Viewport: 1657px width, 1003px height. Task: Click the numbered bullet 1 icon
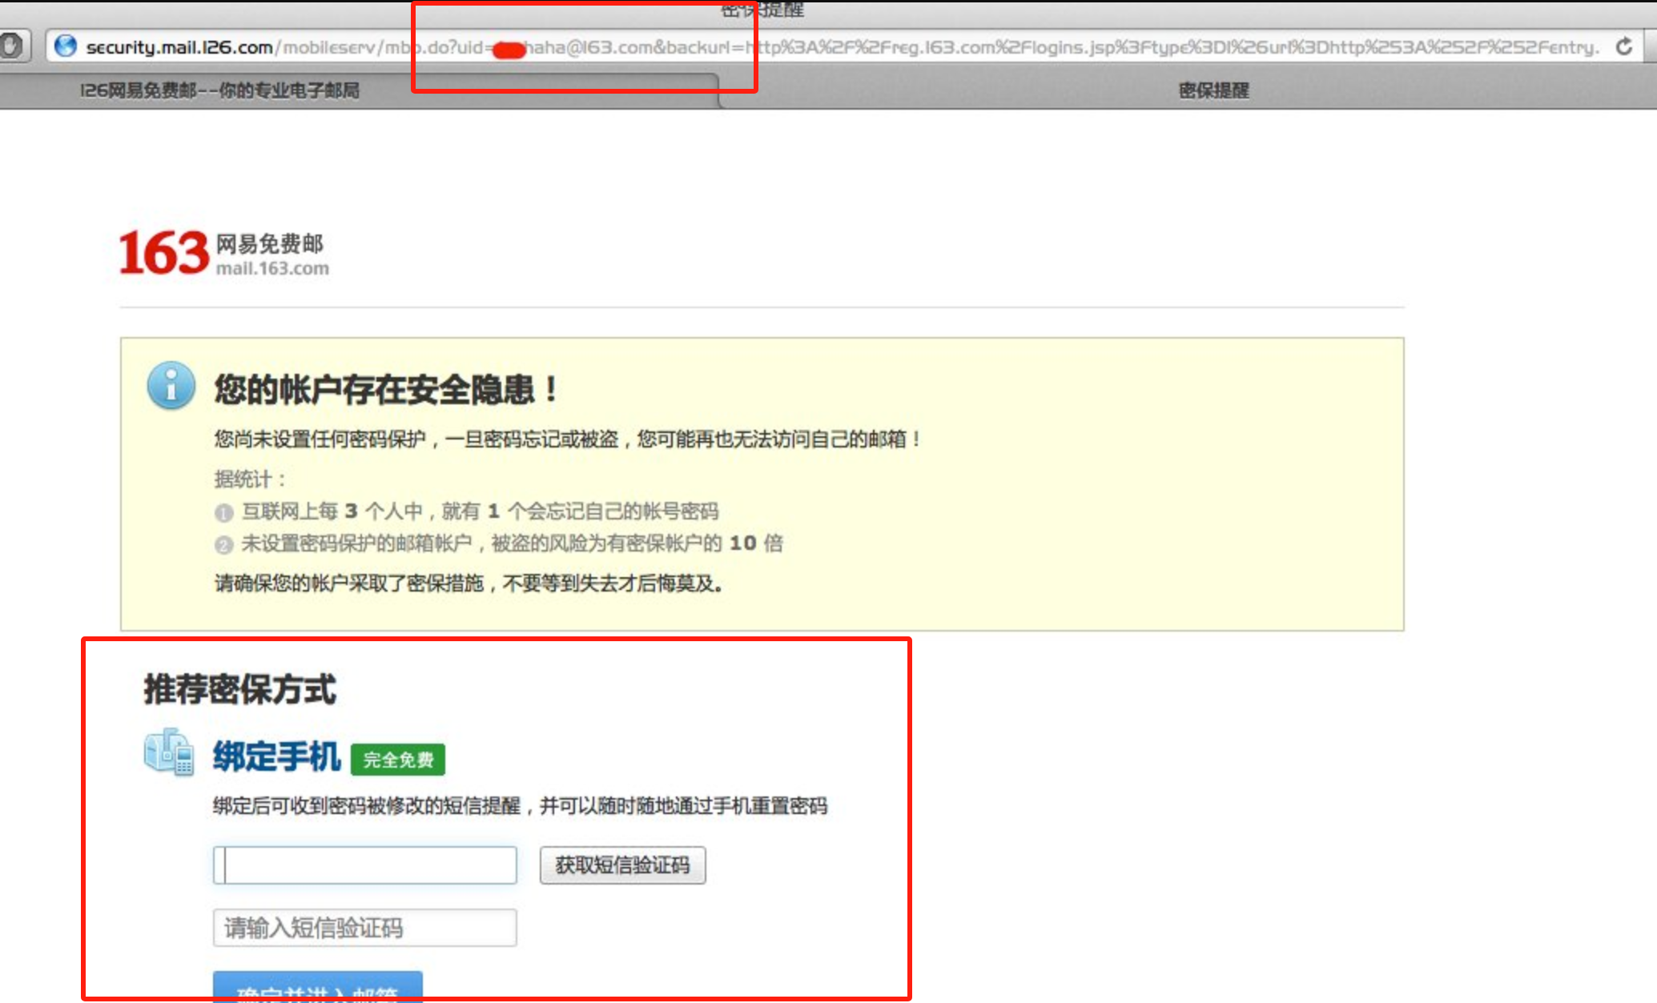coord(223,512)
